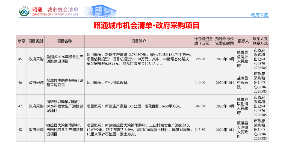Click 2026年10月 date in row 46
Image resolution: width=295 pixels, height=166 pixels.
tap(225, 82)
